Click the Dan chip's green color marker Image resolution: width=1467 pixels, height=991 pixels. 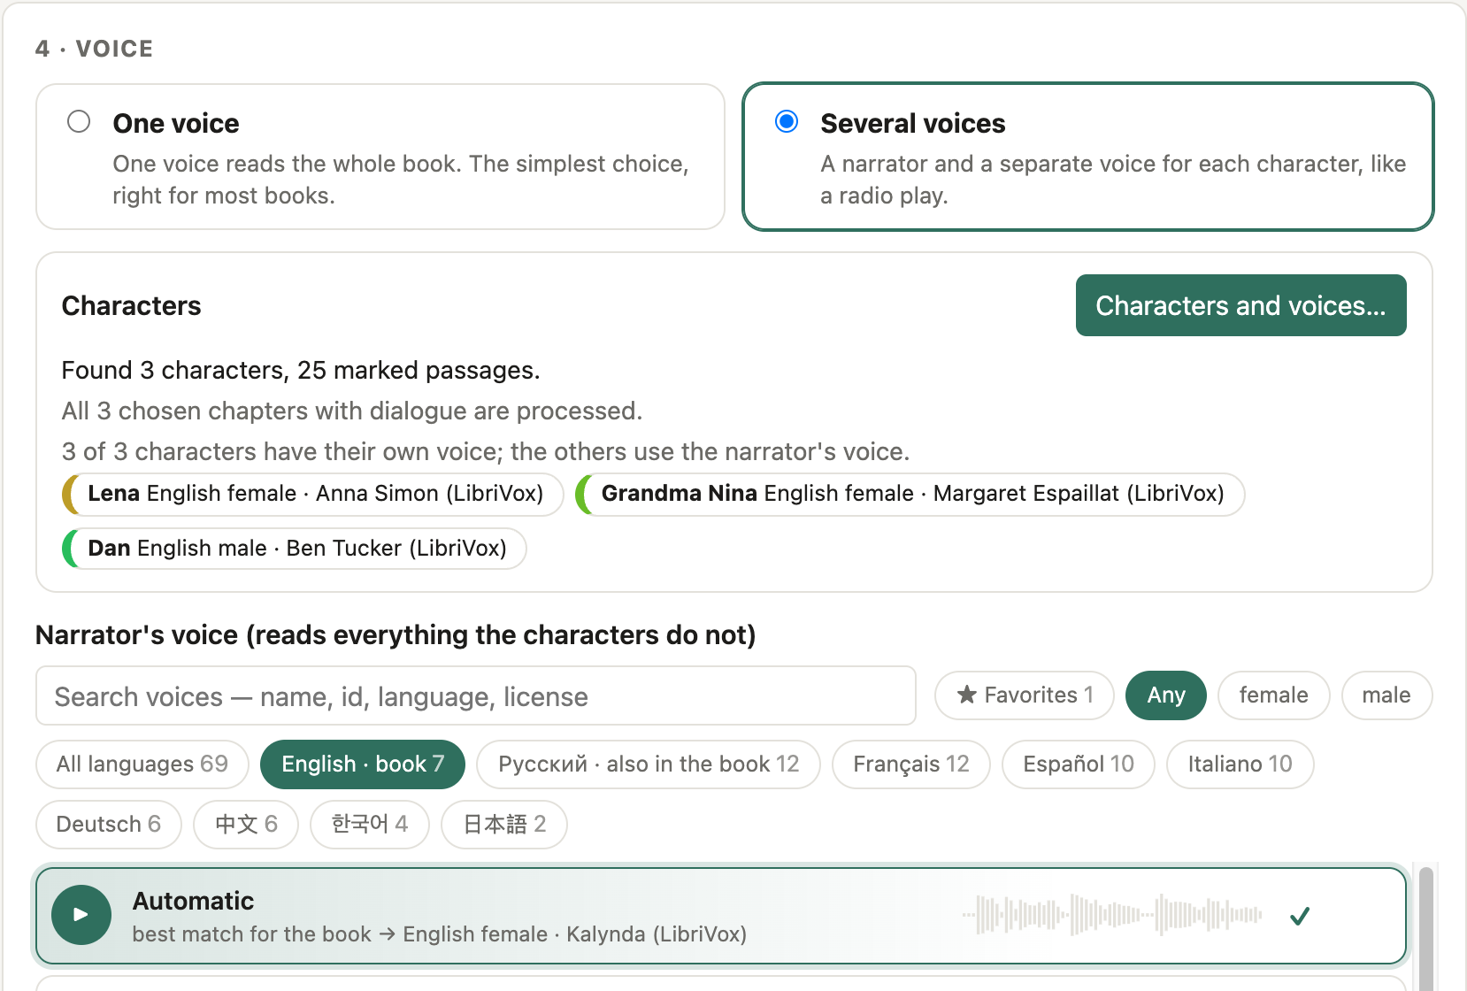click(69, 549)
